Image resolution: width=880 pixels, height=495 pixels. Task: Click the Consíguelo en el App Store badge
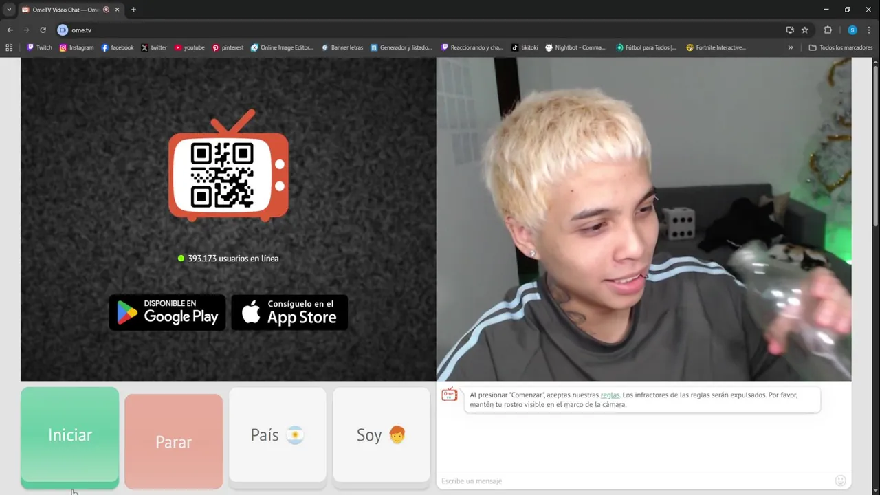point(289,312)
